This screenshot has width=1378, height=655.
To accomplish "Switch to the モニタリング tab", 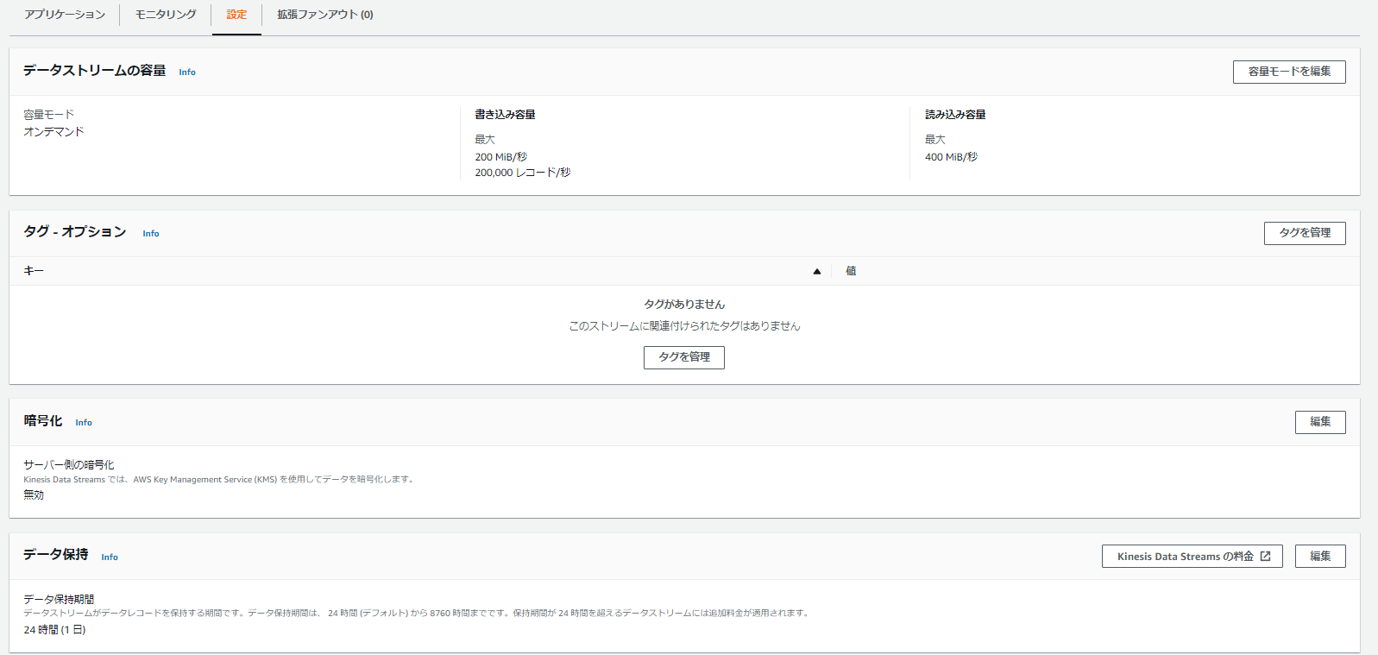I will tap(166, 15).
